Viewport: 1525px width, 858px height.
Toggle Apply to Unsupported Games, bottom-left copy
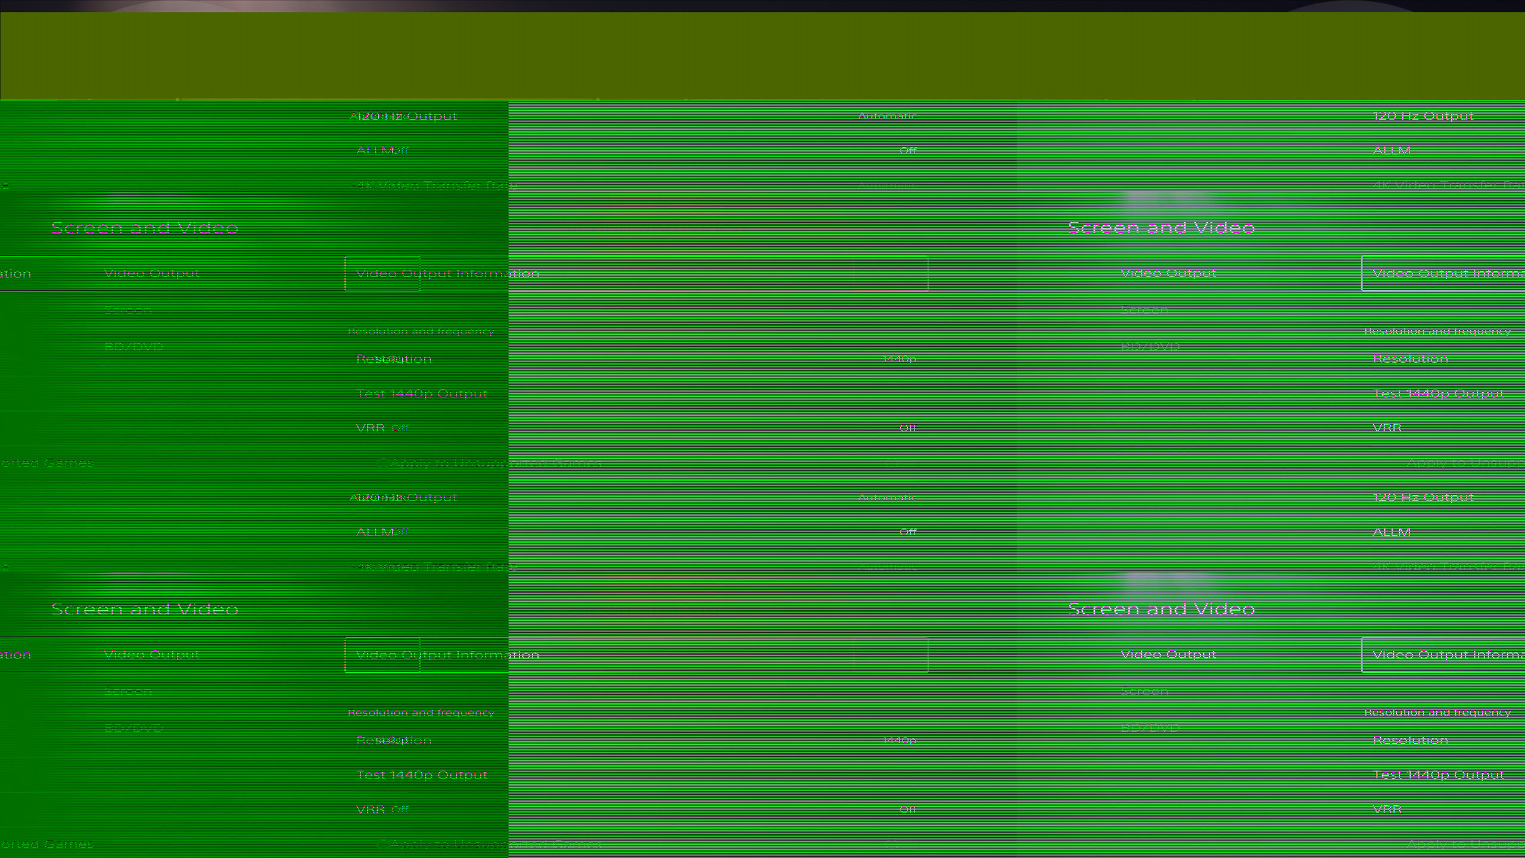(494, 844)
